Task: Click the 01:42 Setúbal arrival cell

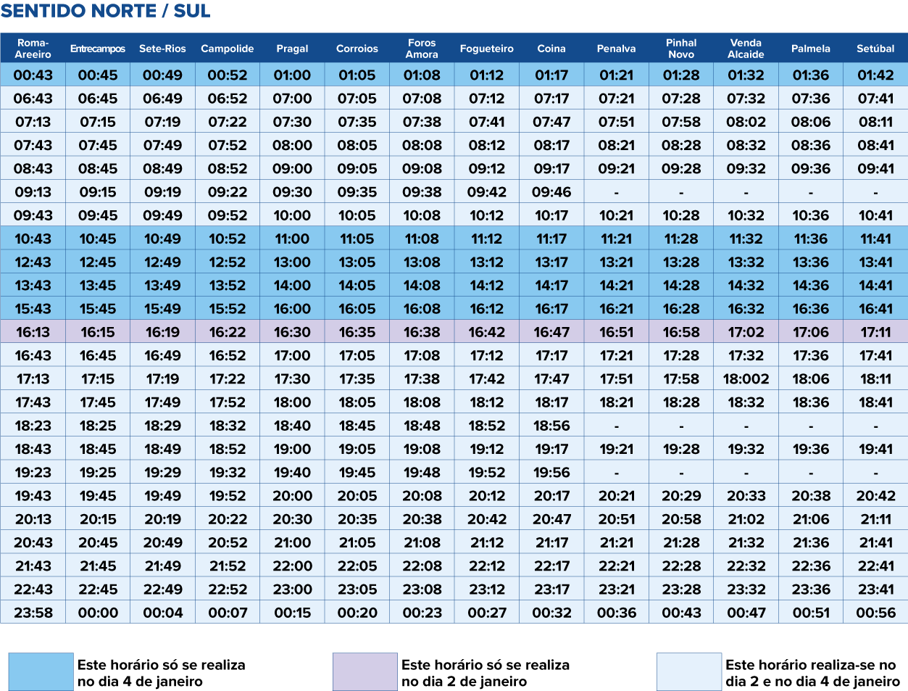Action: coord(875,75)
